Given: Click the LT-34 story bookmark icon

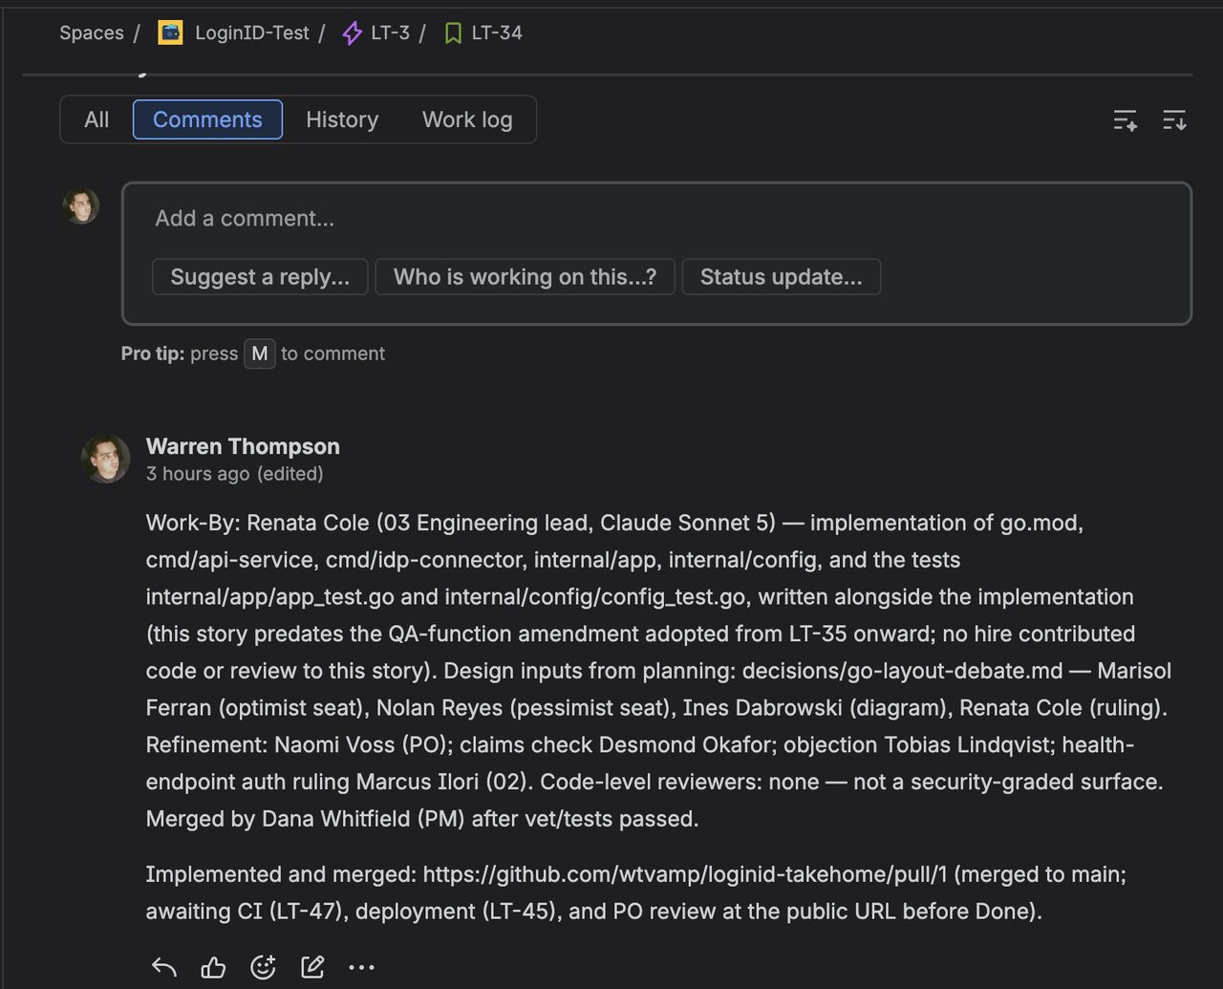Looking at the screenshot, I should [x=453, y=33].
